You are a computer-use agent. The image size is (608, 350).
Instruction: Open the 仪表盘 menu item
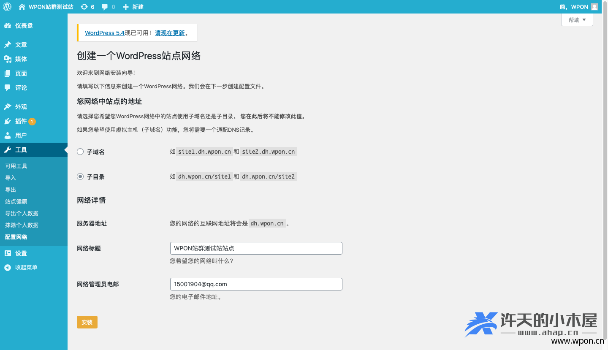[34, 26]
